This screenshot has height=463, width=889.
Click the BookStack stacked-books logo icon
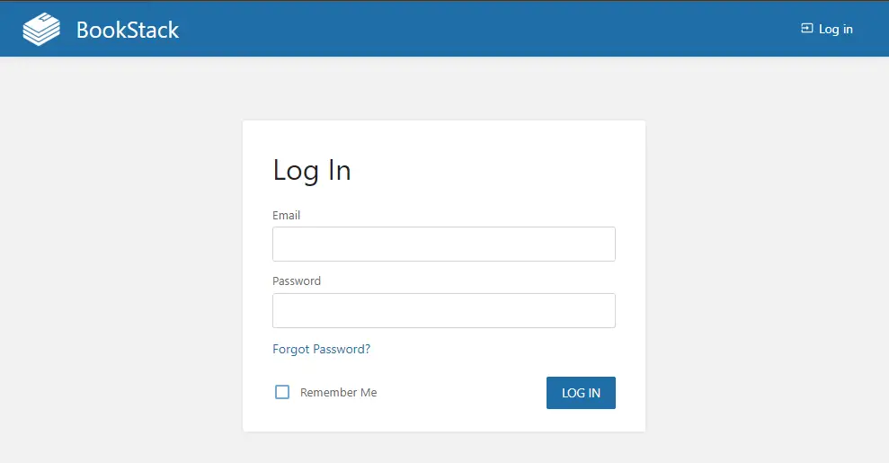click(x=41, y=29)
